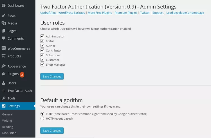Disable the Shop Manager checkbox
The width and height of the screenshot is (211, 138).
(42, 64)
